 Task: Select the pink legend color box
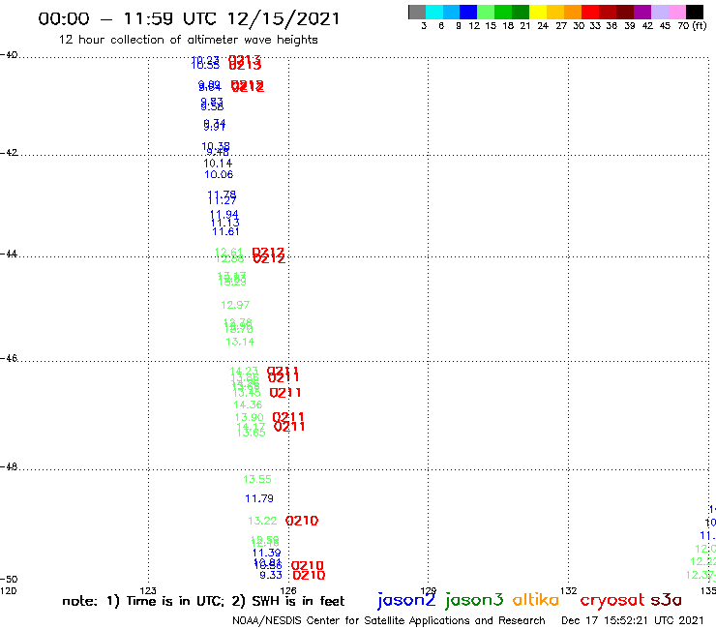pos(676,12)
